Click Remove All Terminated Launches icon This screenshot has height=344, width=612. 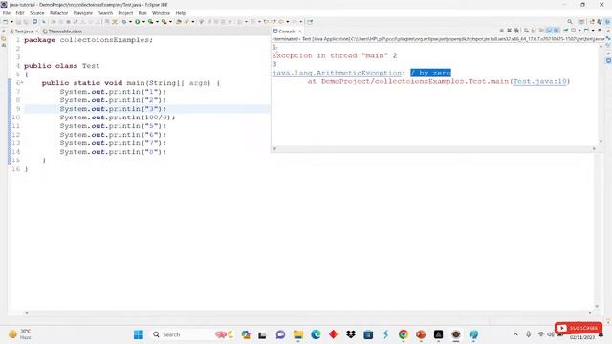tap(516, 31)
